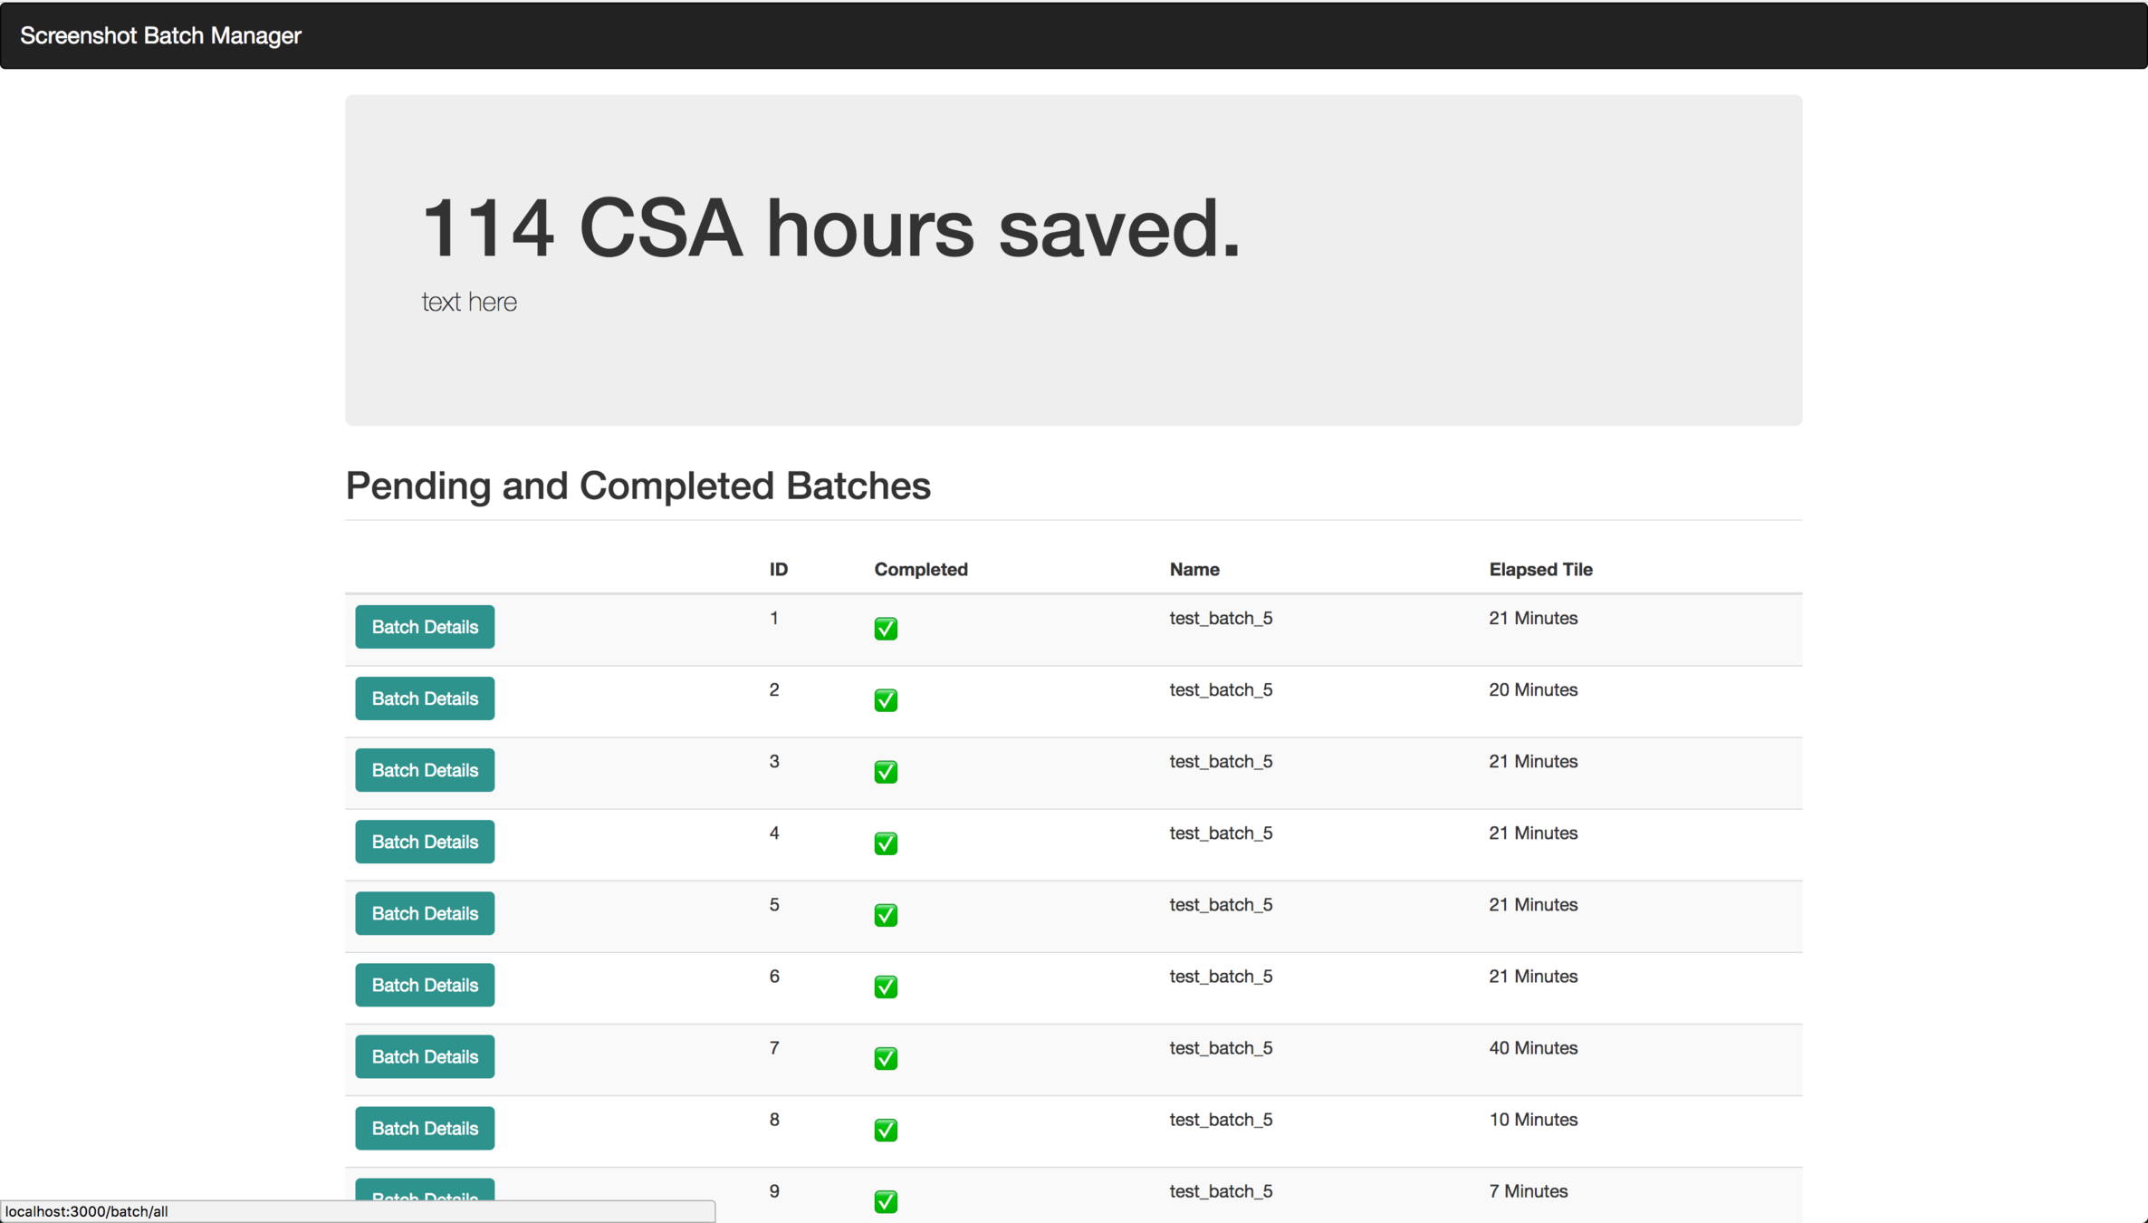Click the green checkmark for batch 8
This screenshot has height=1223, width=2148.
point(886,1130)
